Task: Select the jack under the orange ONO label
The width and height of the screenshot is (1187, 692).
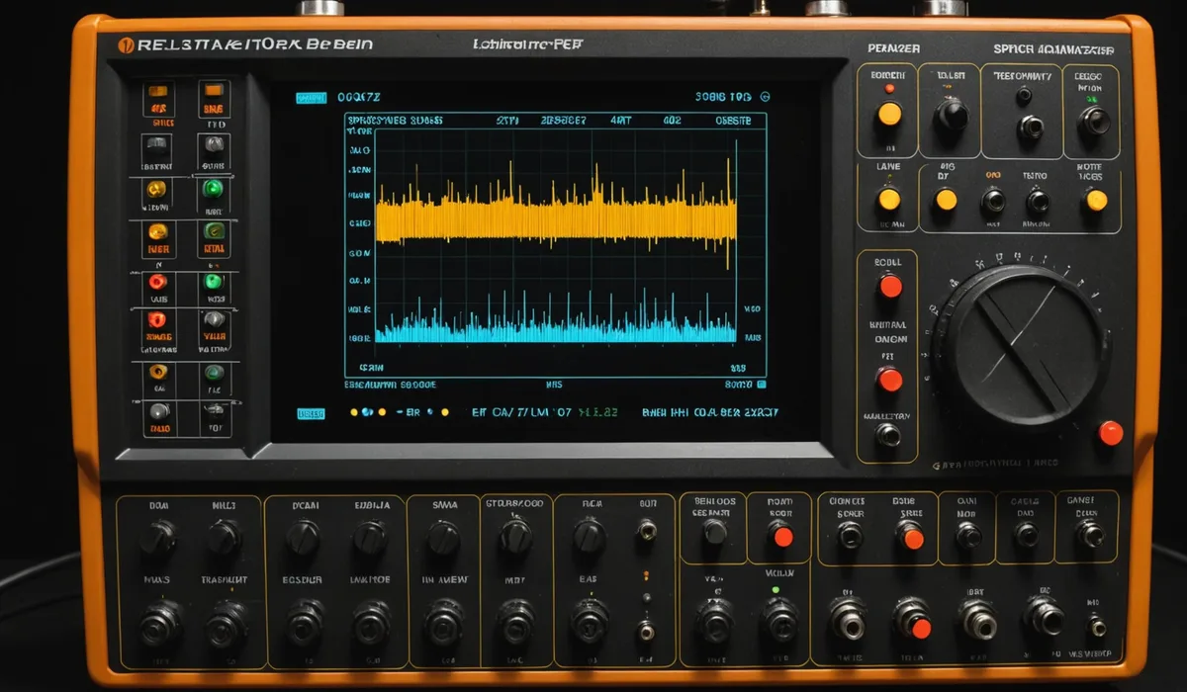Action: tap(993, 202)
